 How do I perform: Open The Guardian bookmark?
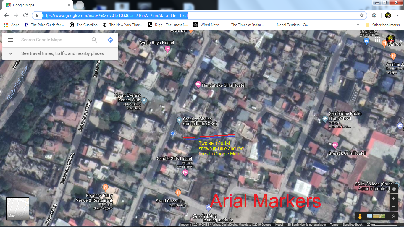tap(83, 25)
